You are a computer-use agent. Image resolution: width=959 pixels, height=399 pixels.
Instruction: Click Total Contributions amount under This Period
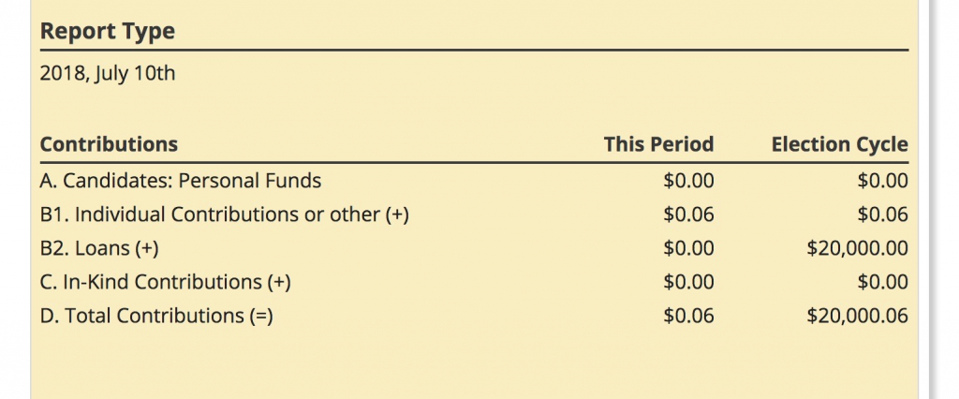tap(688, 316)
